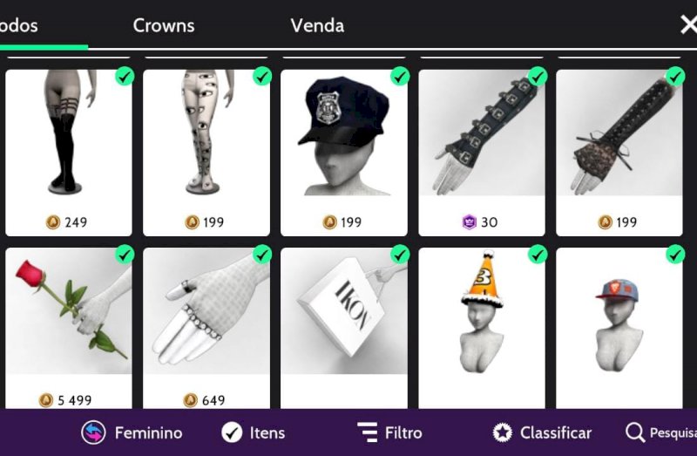The width and height of the screenshot is (697, 456).
Task: Click the Itens checkmark icon
Action: point(232,432)
